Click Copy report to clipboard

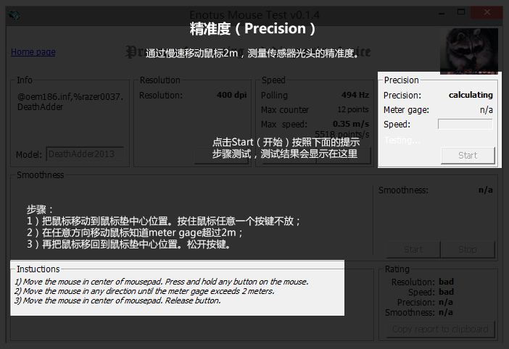[x=439, y=329]
